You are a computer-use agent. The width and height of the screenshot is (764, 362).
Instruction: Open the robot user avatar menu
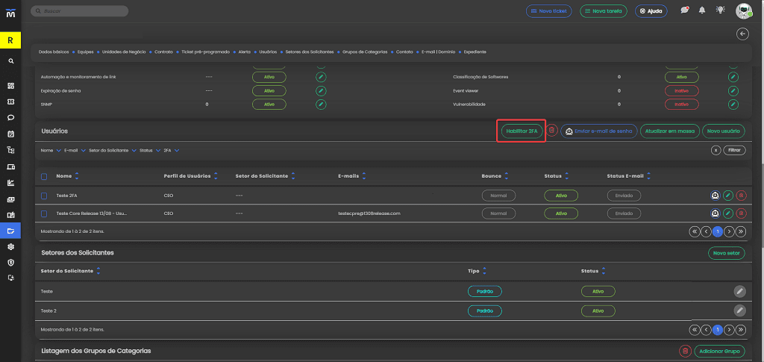tap(744, 10)
